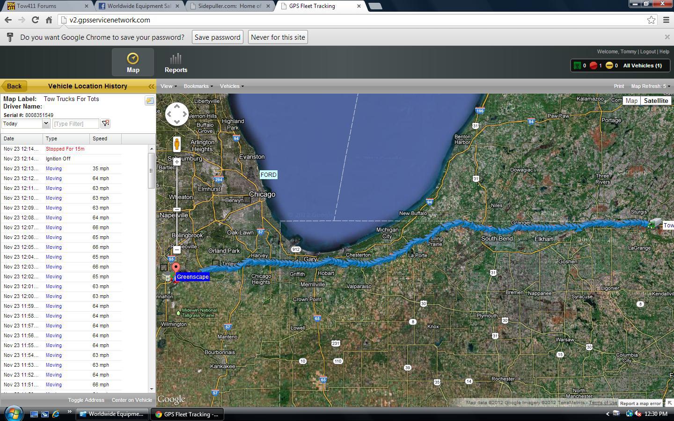
Task: Click the filter funnel icon
Action: 105,123
